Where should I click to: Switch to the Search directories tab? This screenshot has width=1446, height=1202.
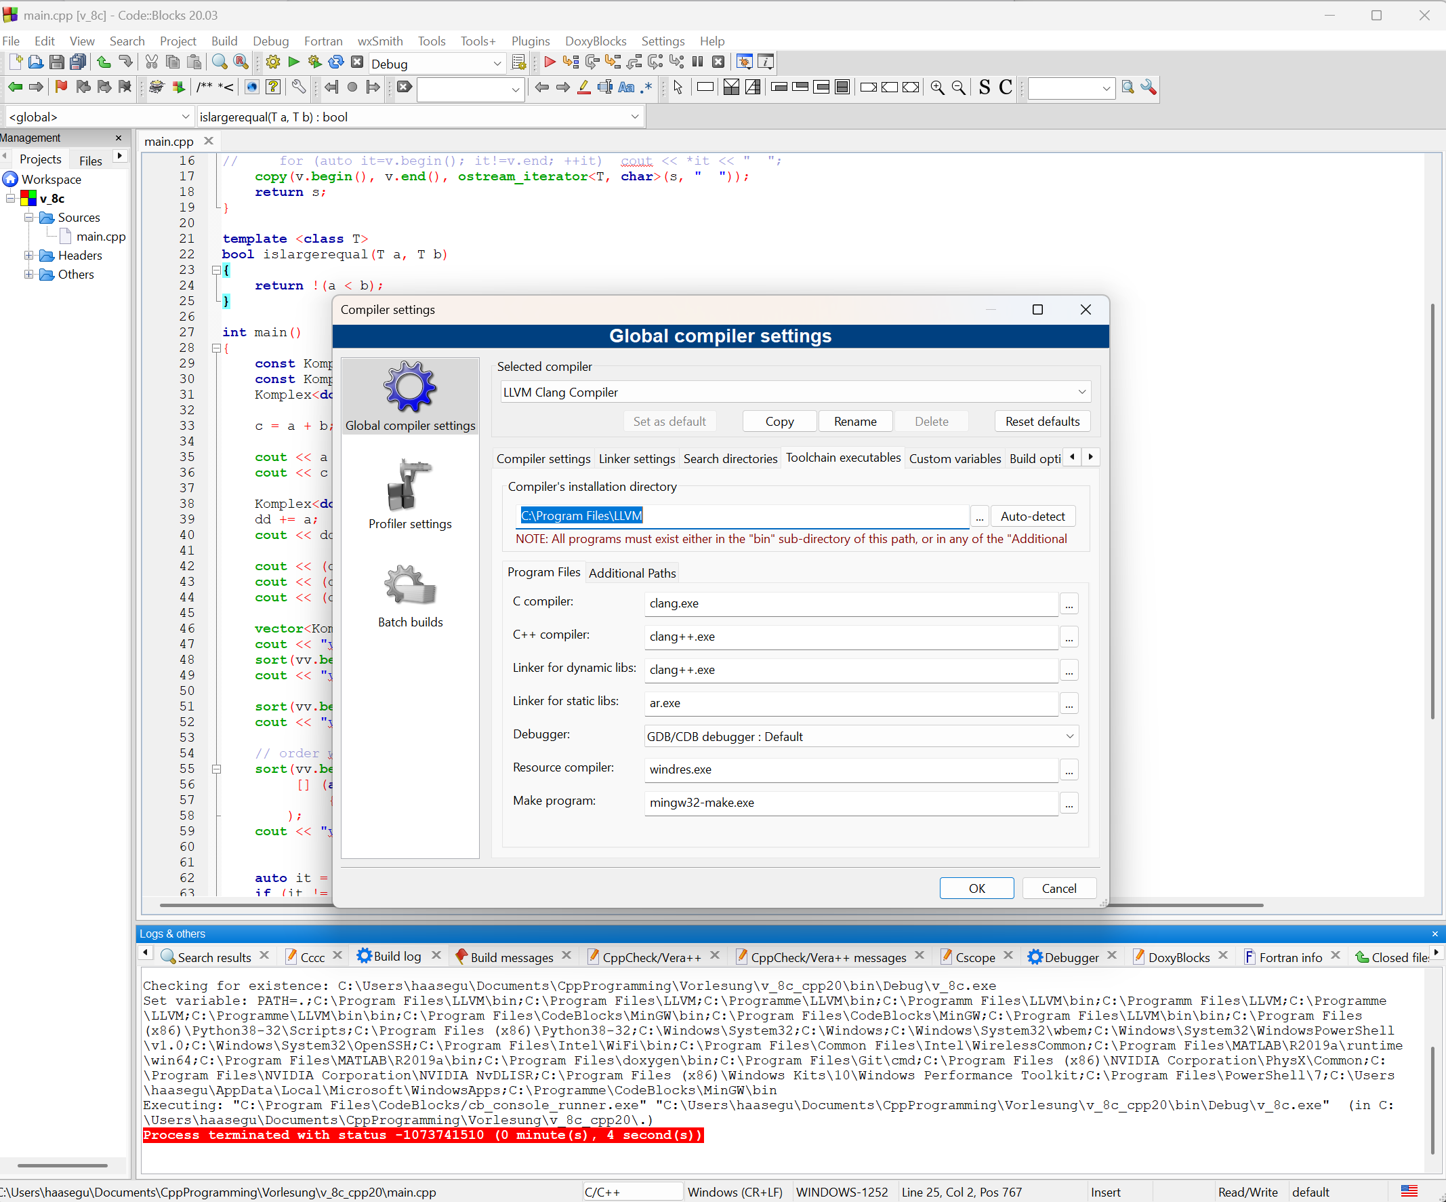pos(730,459)
